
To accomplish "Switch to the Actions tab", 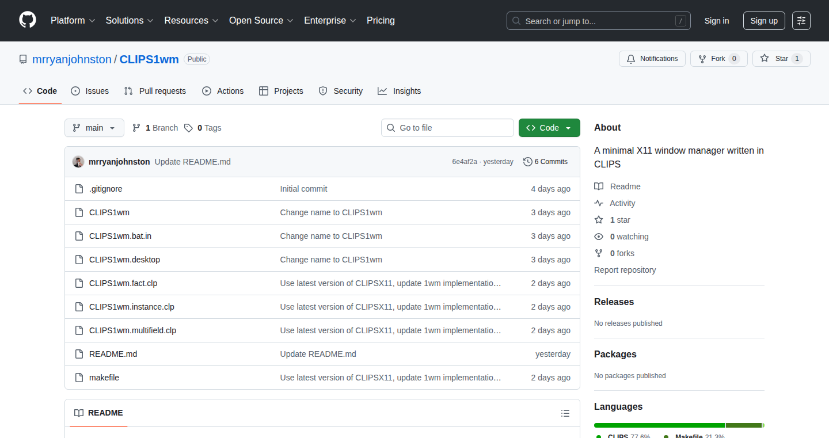I will [x=223, y=91].
